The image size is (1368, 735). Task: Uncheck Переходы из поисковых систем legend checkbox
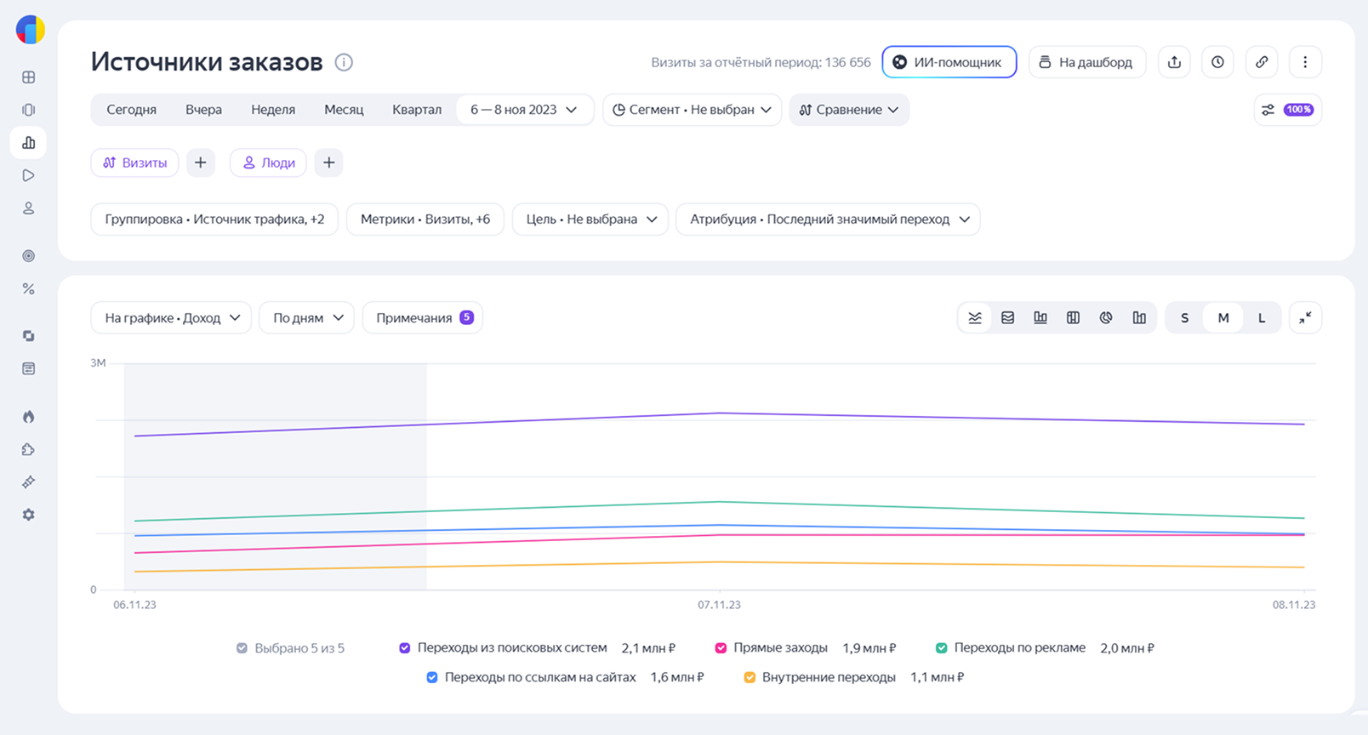pyautogui.click(x=405, y=648)
